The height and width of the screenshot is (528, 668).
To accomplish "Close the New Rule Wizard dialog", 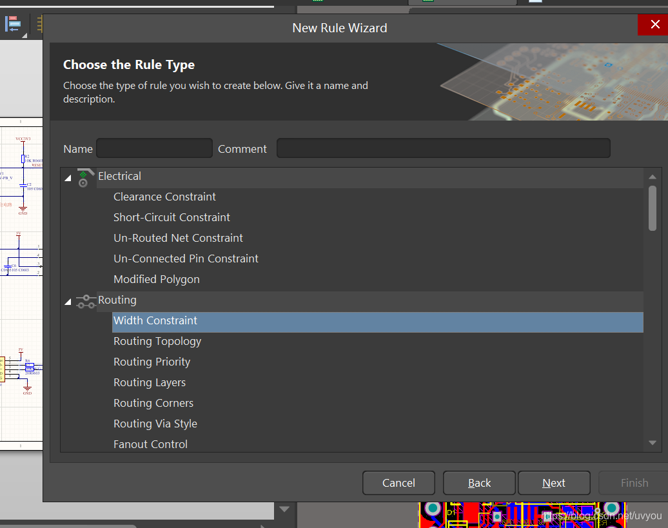I will 654,25.
